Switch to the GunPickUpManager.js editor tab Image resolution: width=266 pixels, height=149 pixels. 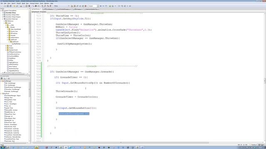(x=63, y=9)
